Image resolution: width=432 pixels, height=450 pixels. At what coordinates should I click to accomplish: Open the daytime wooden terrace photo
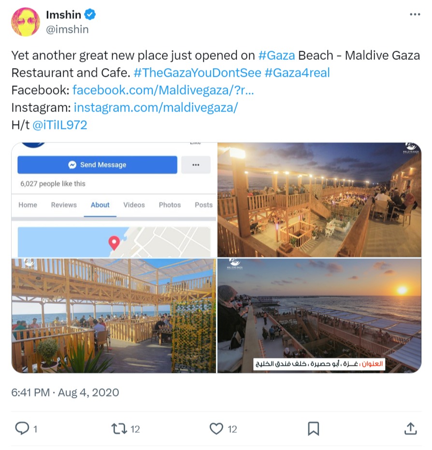coord(114,316)
